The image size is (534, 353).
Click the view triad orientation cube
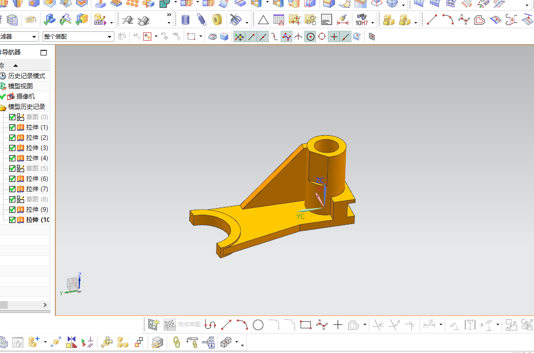pyautogui.click(x=72, y=284)
